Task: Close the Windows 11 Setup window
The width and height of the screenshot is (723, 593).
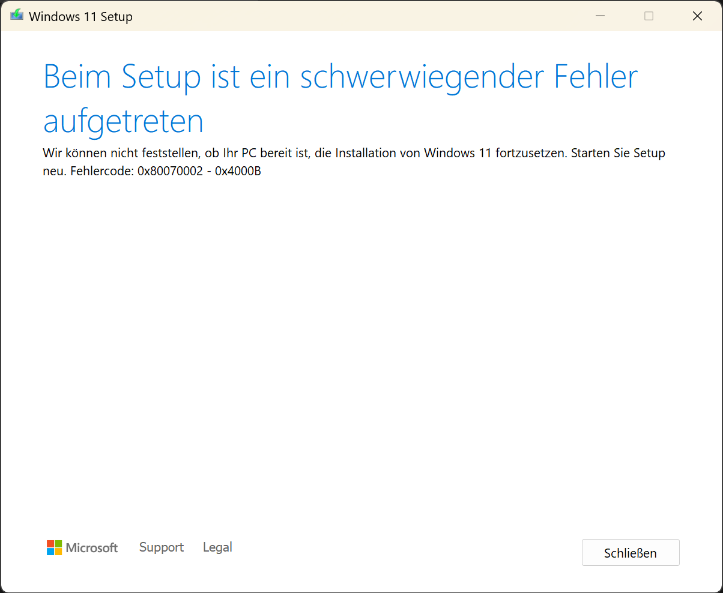Action: coord(697,16)
